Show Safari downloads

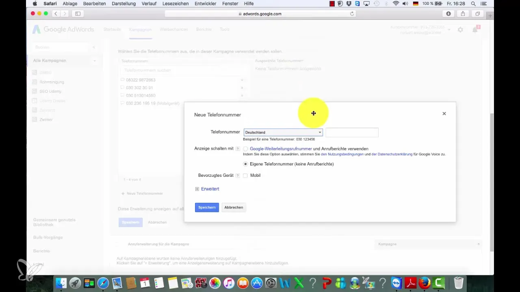[448, 14]
